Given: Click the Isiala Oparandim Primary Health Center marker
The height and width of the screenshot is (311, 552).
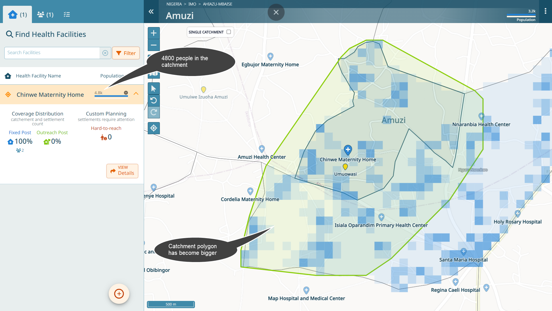Looking at the screenshot, I should (x=381, y=217).
